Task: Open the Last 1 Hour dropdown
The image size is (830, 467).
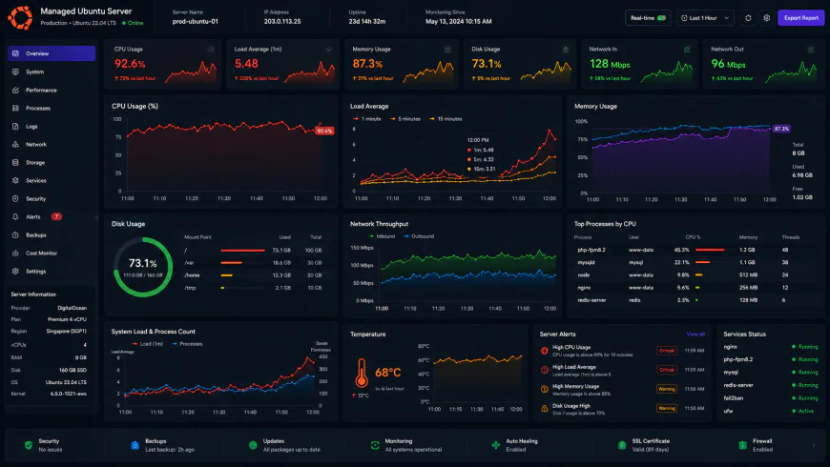Action: (x=705, y=18)
